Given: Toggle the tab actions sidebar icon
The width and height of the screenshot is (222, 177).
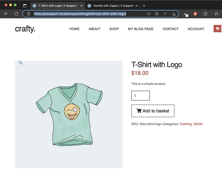Looking at the screenshot, I should click(25, 6).
